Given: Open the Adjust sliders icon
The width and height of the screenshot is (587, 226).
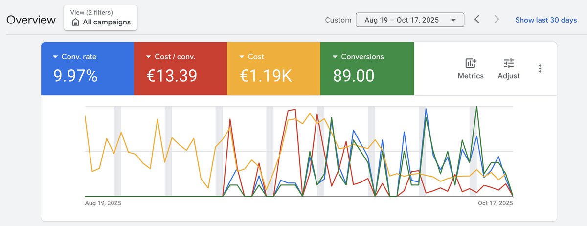Looking at the screenshot, I should click(509, 63).
